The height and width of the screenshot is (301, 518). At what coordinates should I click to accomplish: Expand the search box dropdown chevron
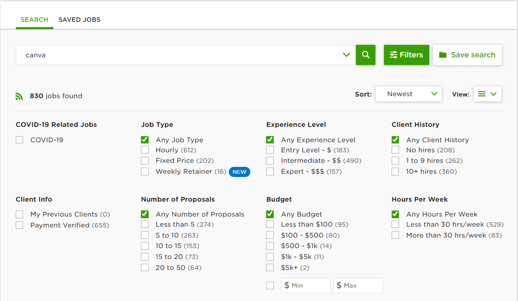tap(346, 55)
